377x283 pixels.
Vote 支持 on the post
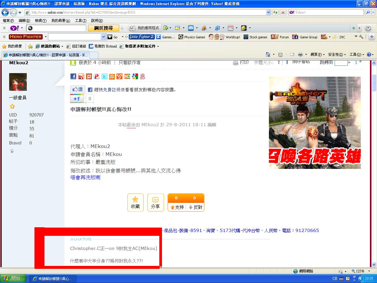click(x=177, y=207)
